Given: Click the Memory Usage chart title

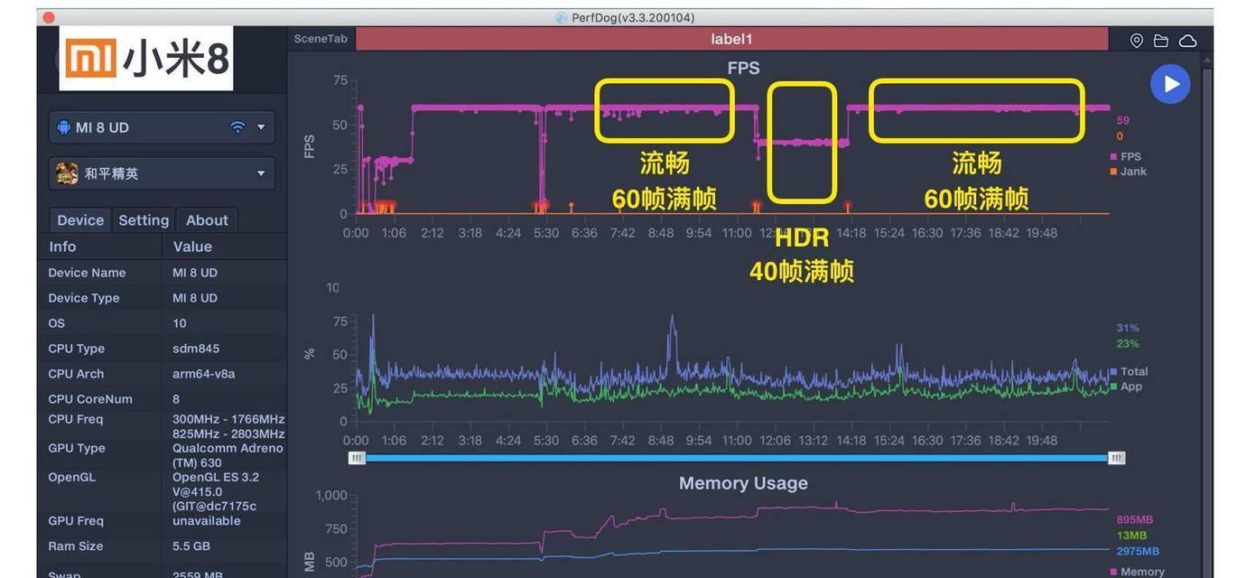Looking at the screenshot, I should (x=743, y=483).
